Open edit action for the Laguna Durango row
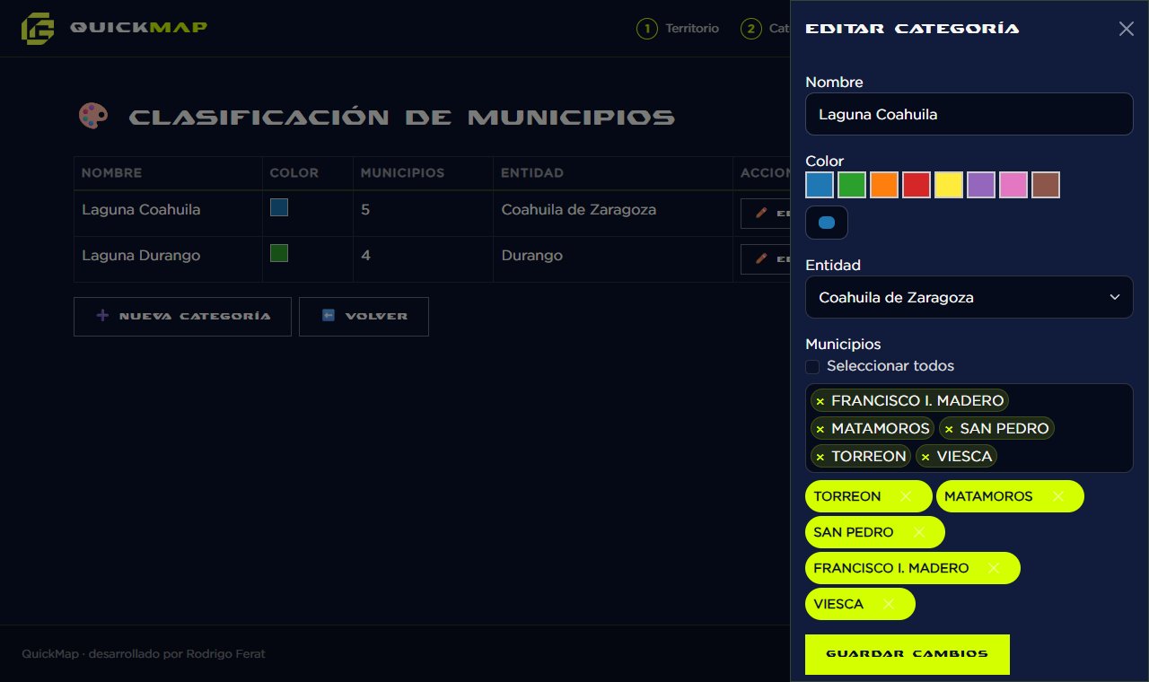This screenshot has width=1149, height=682. (765, 259)
